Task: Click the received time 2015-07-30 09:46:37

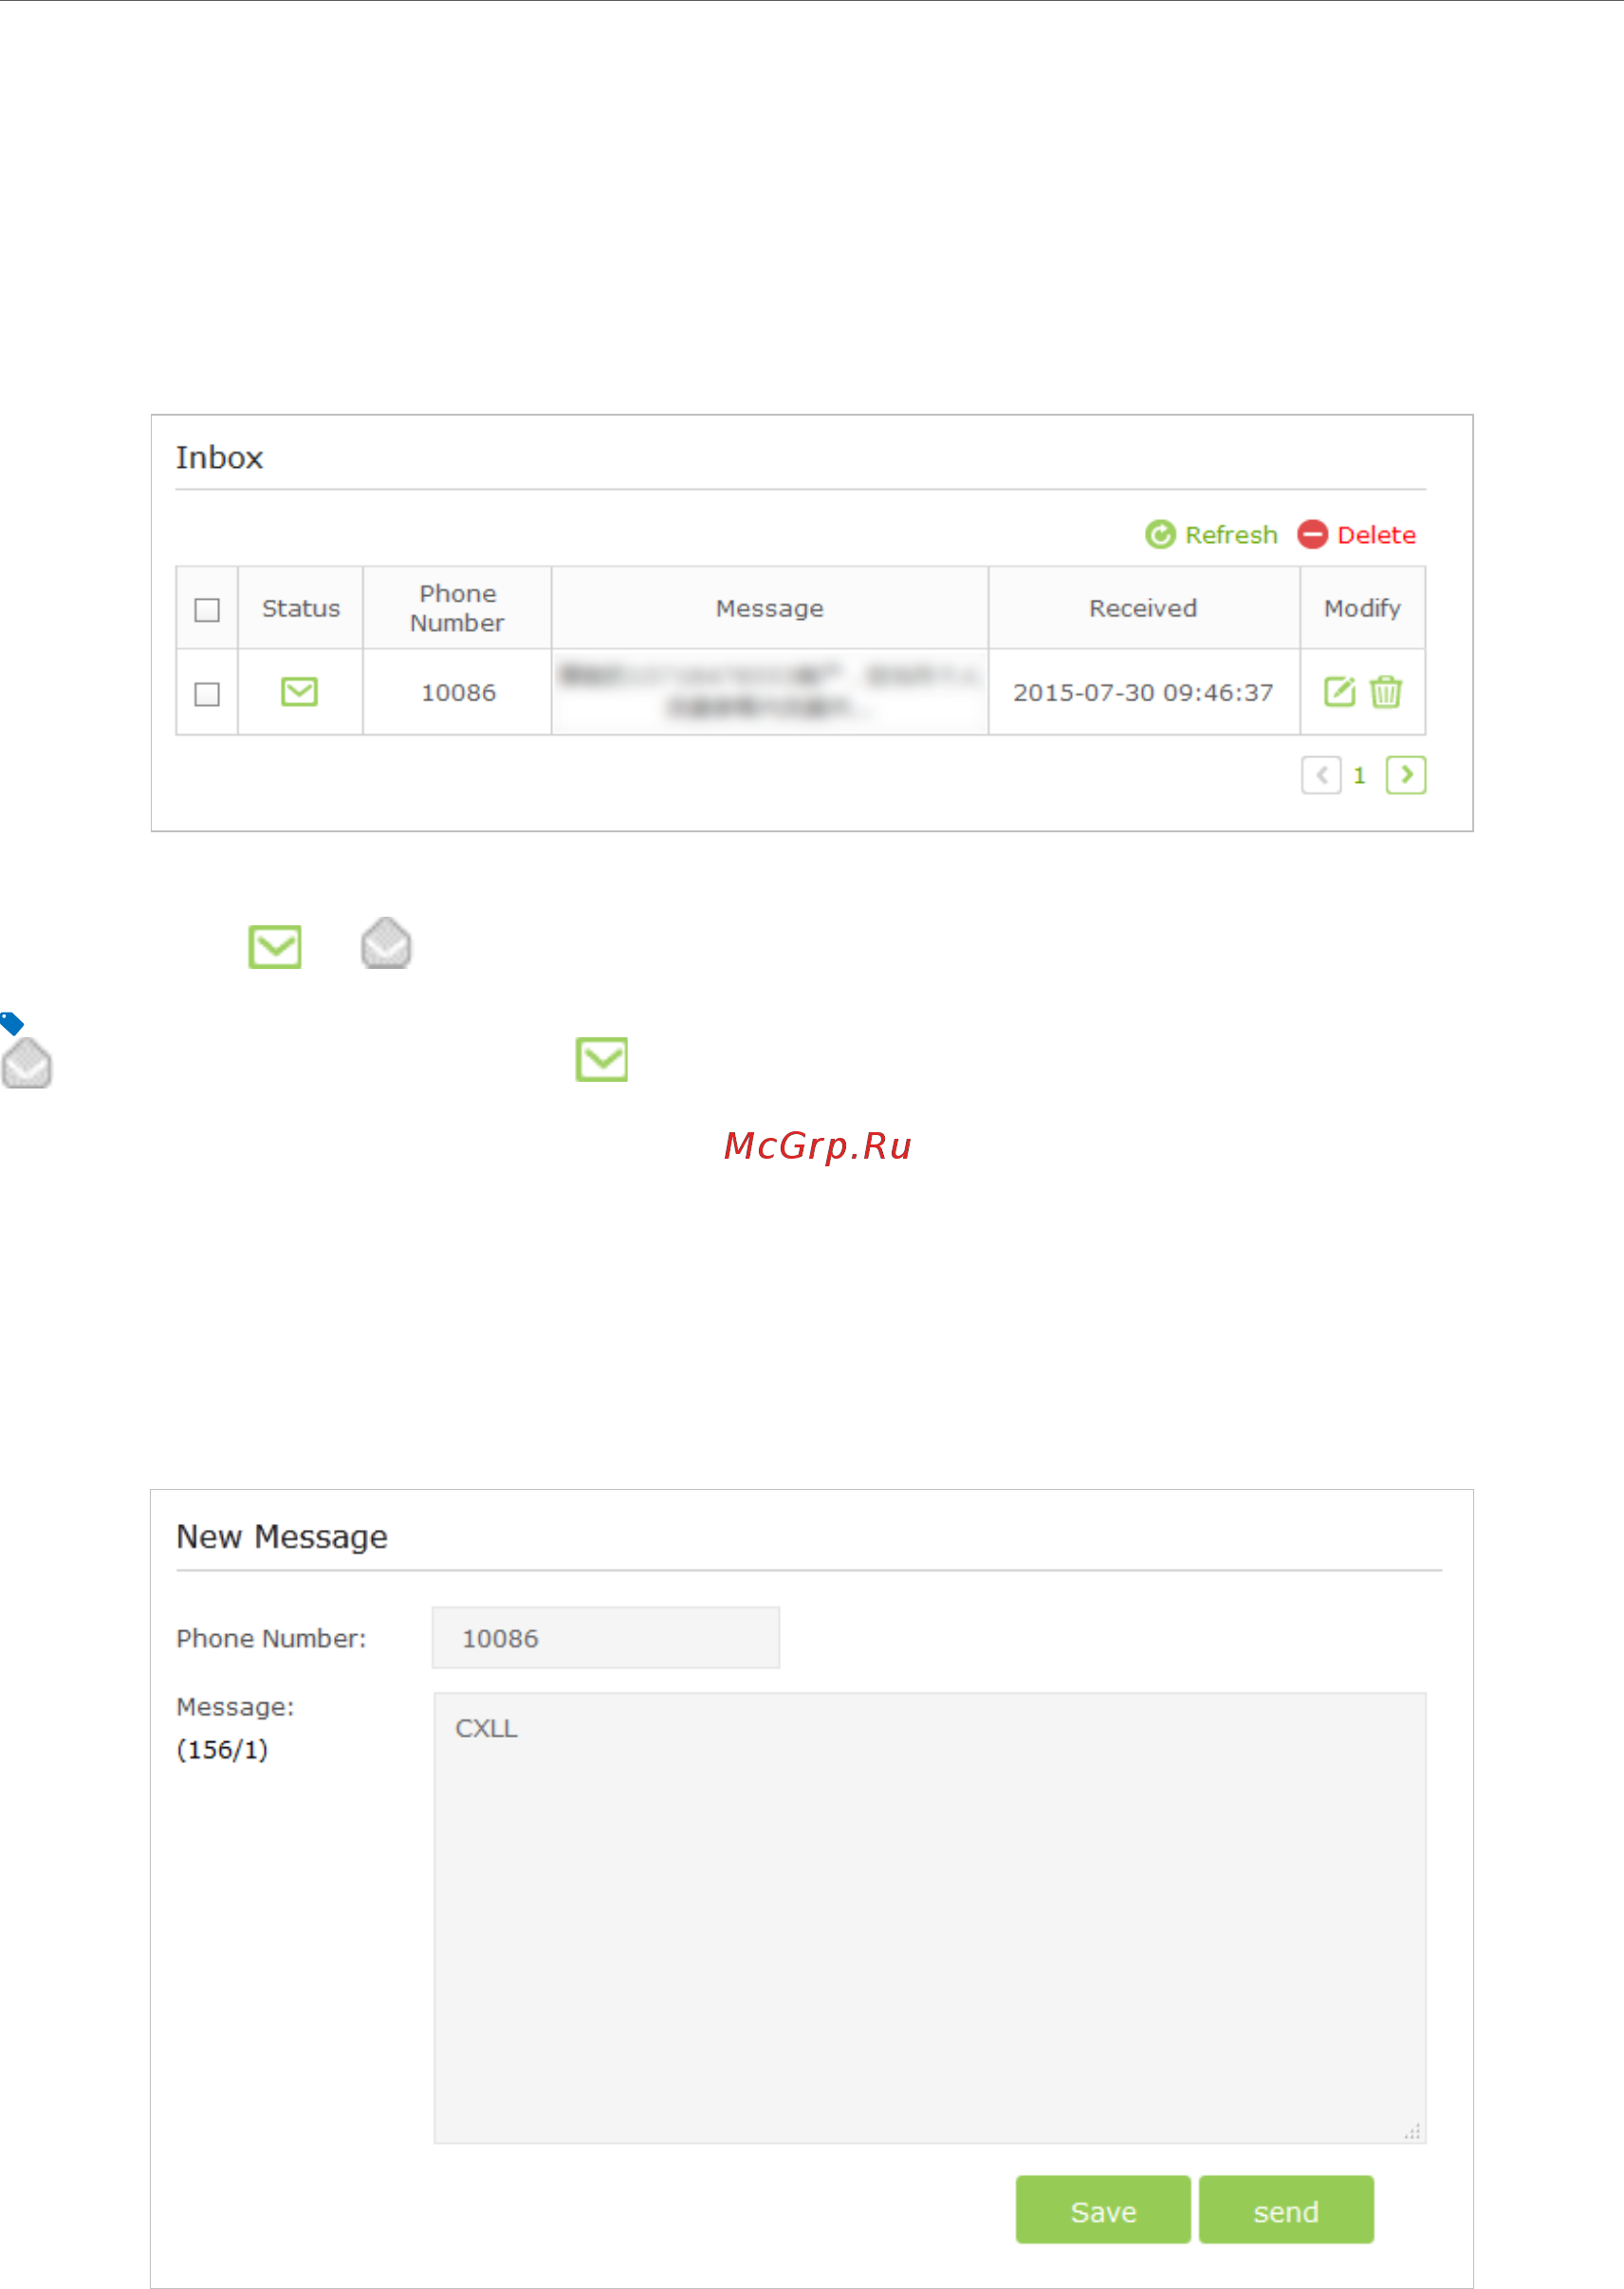Action: pos(1143,693)
